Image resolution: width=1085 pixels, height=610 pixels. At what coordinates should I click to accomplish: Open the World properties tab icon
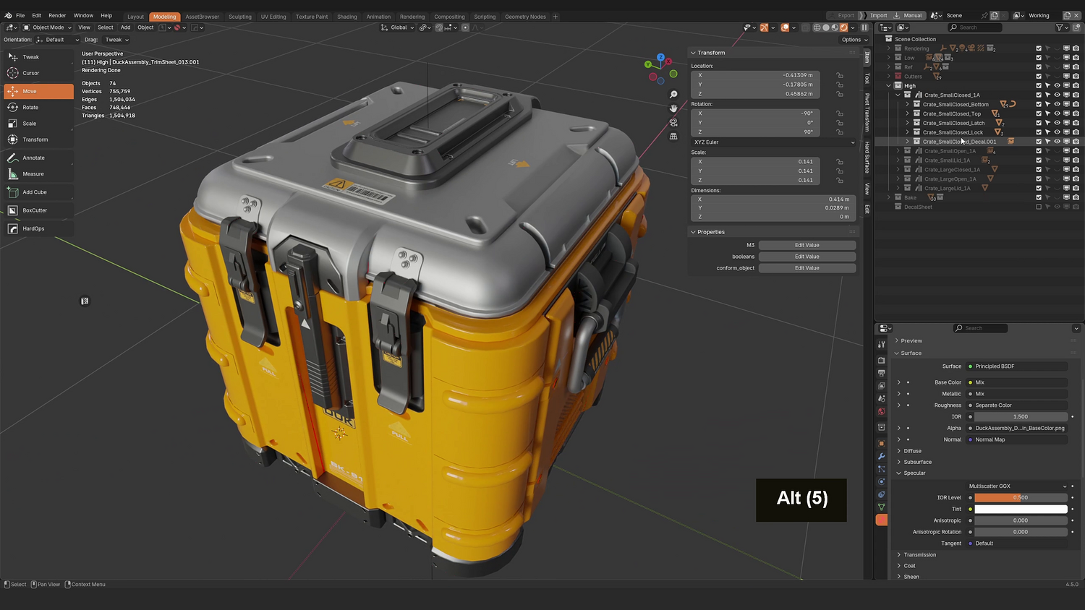pos(881,411)
